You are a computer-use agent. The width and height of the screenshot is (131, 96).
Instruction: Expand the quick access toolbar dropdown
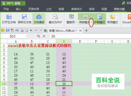41,30
